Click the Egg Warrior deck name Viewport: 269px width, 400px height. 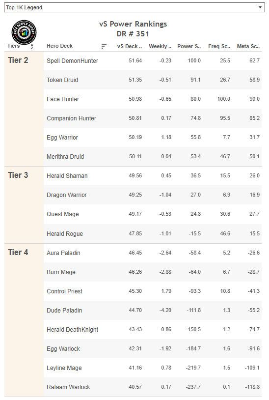coord(62,138)
